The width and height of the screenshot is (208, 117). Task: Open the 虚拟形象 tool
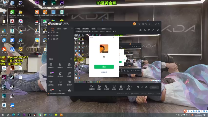[51, 83]
